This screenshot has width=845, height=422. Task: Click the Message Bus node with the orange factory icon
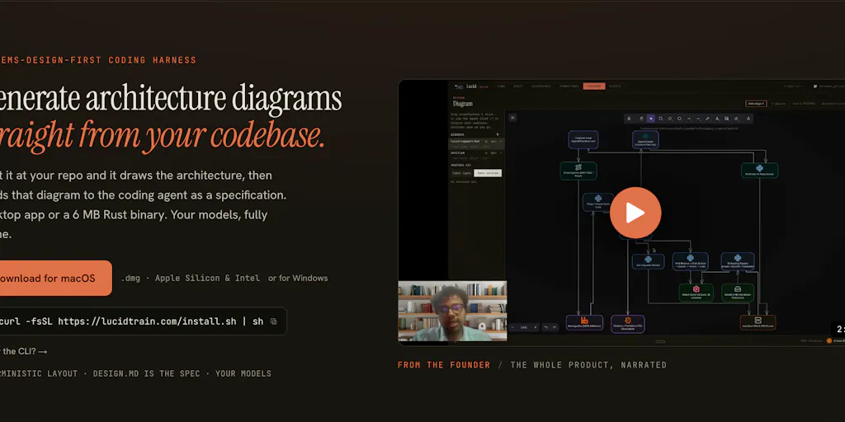584,323
